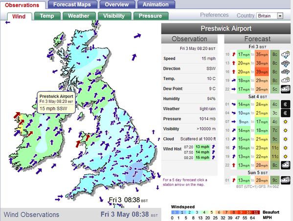This screenshot has height=221, width=293.
Task: Click the Sat 4 BST day heading
Action: [257, 97]
